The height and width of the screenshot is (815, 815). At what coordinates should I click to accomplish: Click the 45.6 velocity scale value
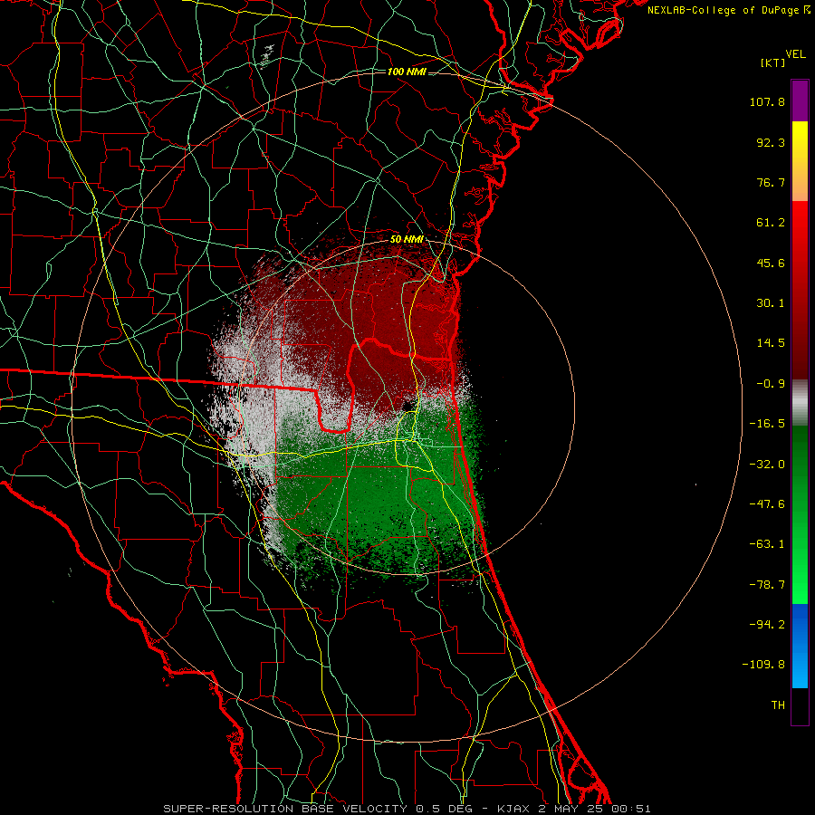pos(771,263)
